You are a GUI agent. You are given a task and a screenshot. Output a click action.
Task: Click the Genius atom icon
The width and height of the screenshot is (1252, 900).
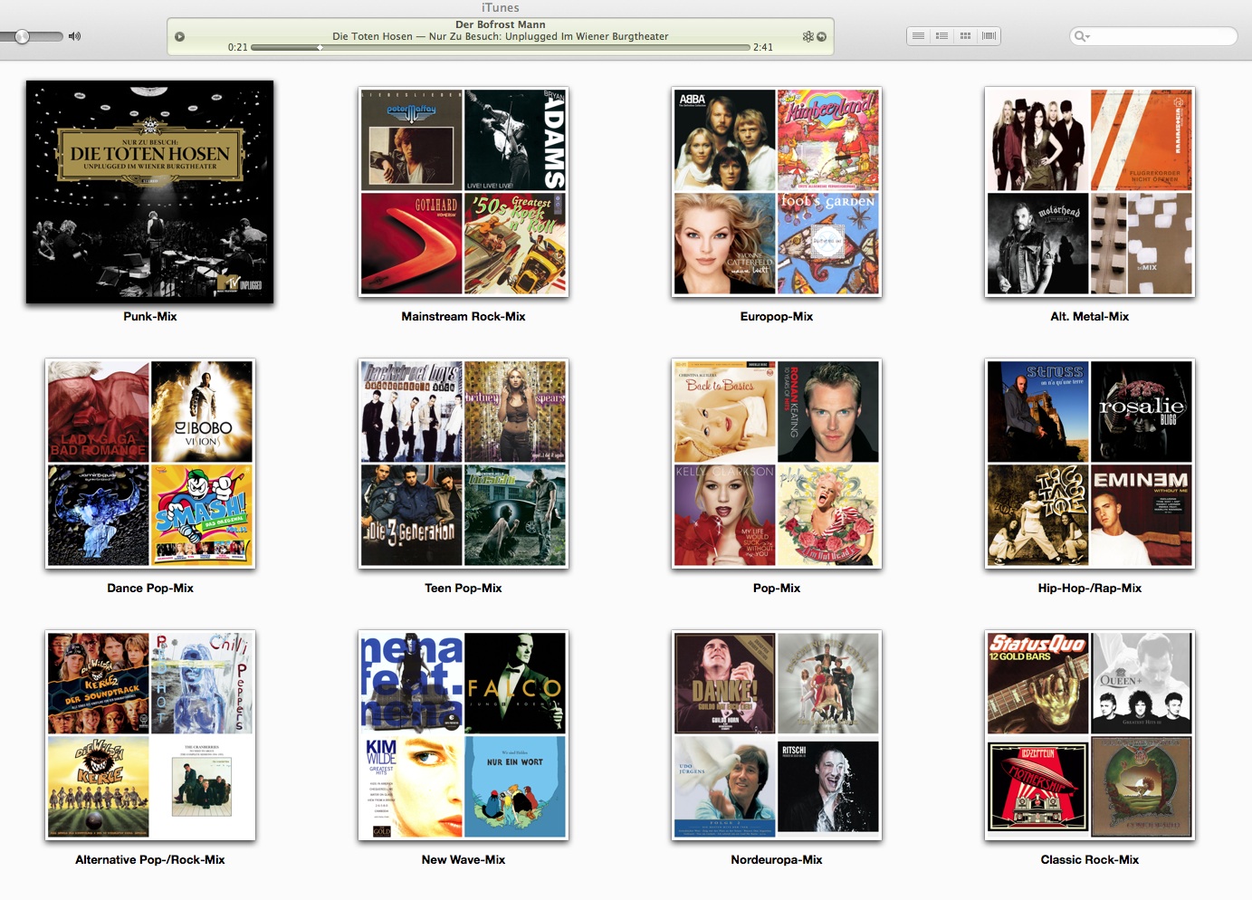point(808,36)
